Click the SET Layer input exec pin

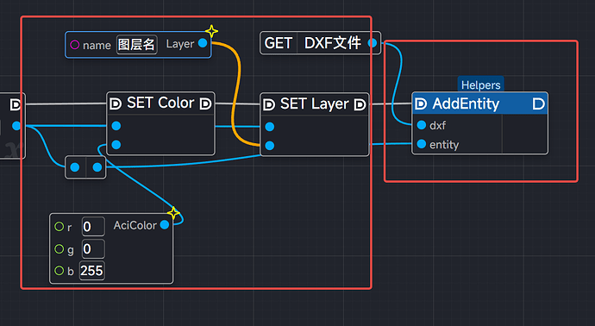[x=269, y=104]
